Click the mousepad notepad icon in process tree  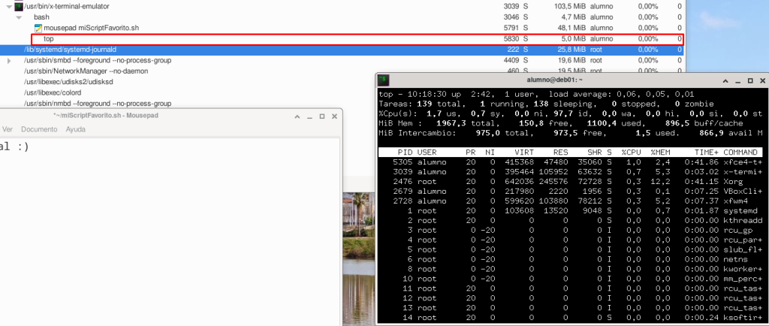pos(38,27)
